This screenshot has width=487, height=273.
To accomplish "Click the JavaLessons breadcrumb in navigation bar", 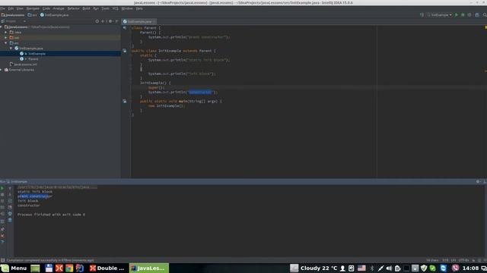I will [13, 15].
